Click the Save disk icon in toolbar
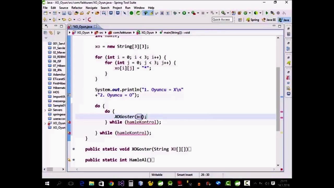This screenshot has height=188, width=334. pyautogui.click(x=64, y=13)
